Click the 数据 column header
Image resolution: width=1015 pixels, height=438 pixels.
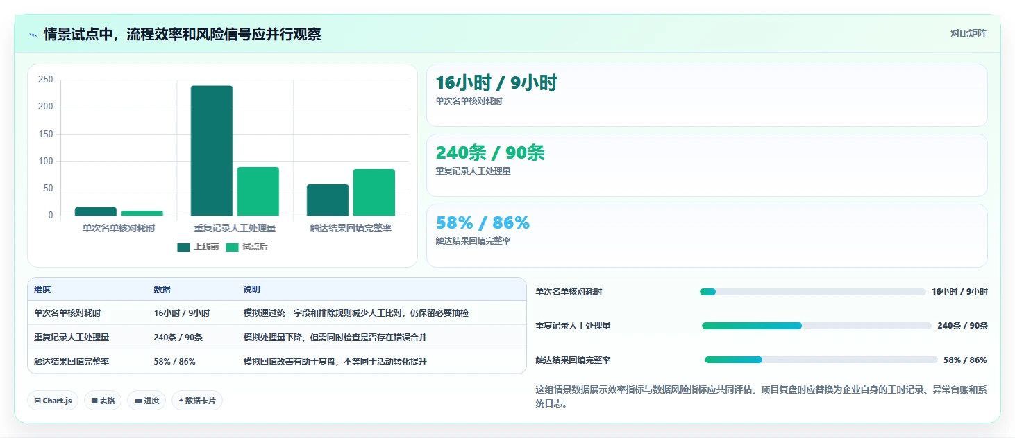click(x=162, y=290)
